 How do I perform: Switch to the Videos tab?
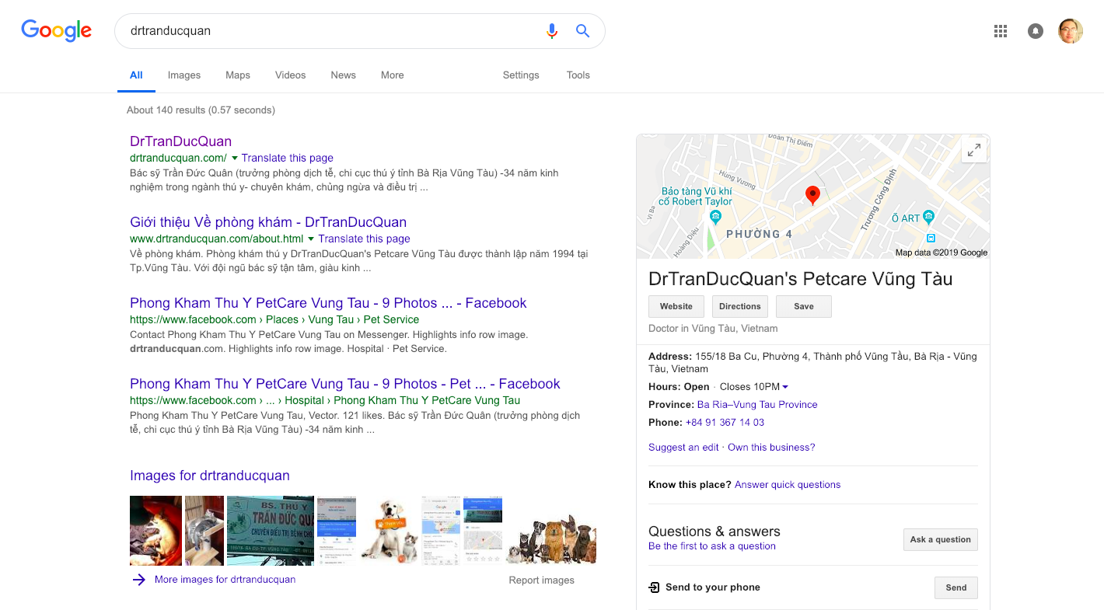290,75
